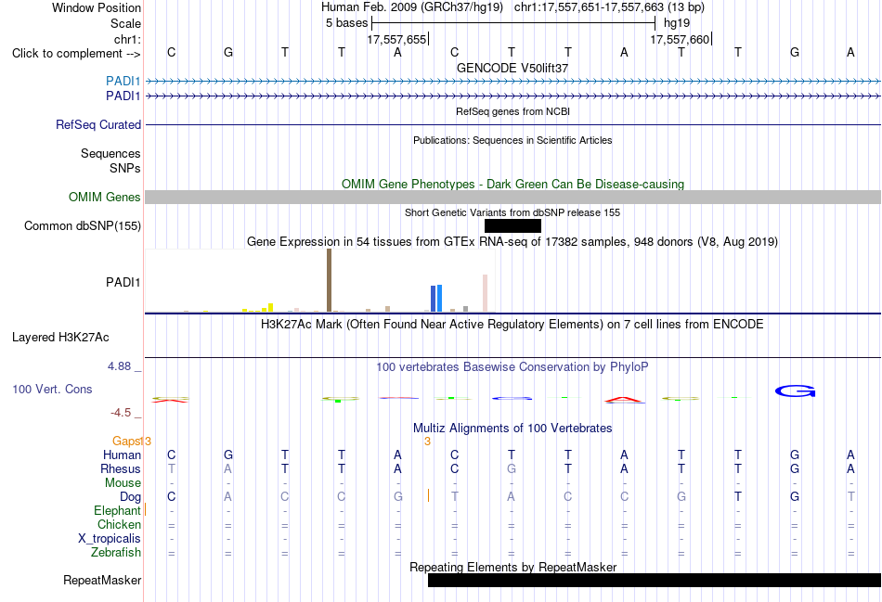Screen dimensions: 882x602
Task: Click the orange 3 gap marker
Action: [427, 442]
